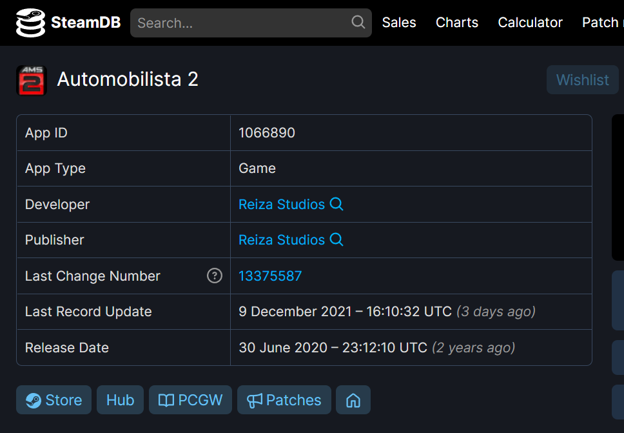624x433 pixels.
Task: View the Patches page
Action: pos(284,400)
